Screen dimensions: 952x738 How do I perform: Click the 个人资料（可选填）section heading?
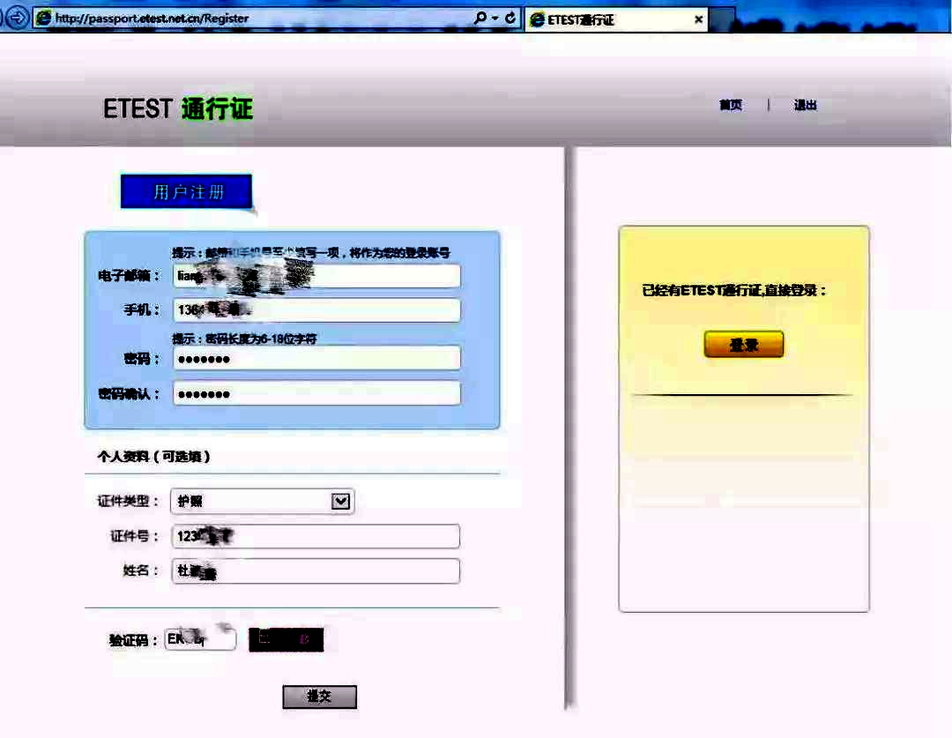(x=153, y=456)
